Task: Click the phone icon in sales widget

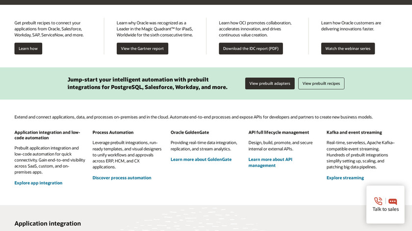Action: coord(378,201)
